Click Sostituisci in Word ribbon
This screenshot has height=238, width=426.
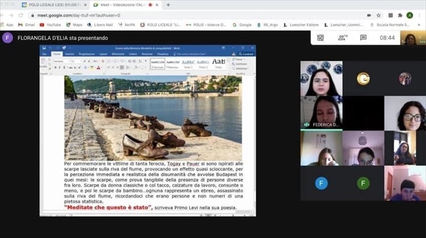(x=240, y=64)
